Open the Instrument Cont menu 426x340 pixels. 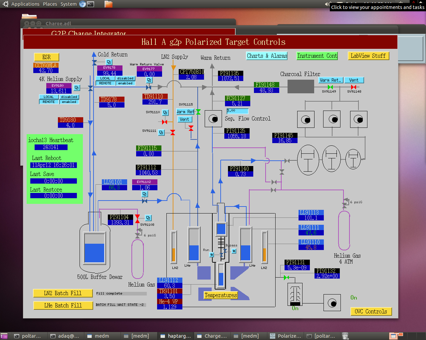point(317,56)
